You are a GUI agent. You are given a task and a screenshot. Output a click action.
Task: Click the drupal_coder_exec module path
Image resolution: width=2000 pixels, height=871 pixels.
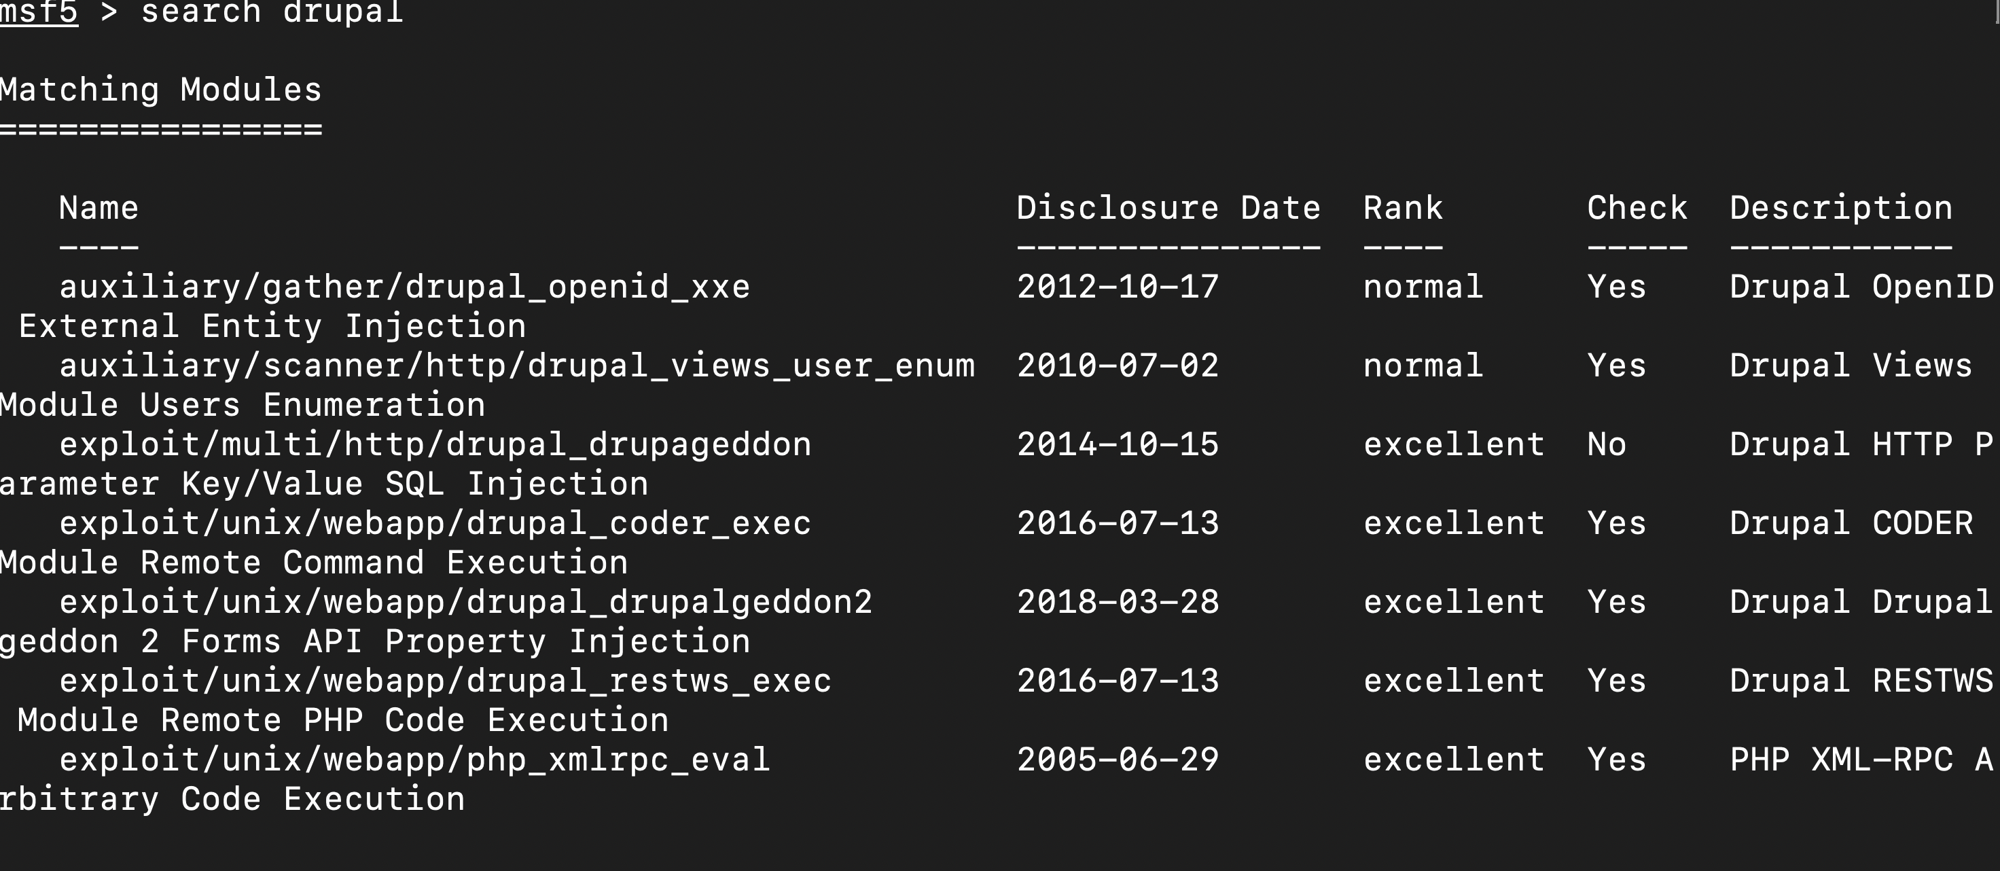click(435, 523)
